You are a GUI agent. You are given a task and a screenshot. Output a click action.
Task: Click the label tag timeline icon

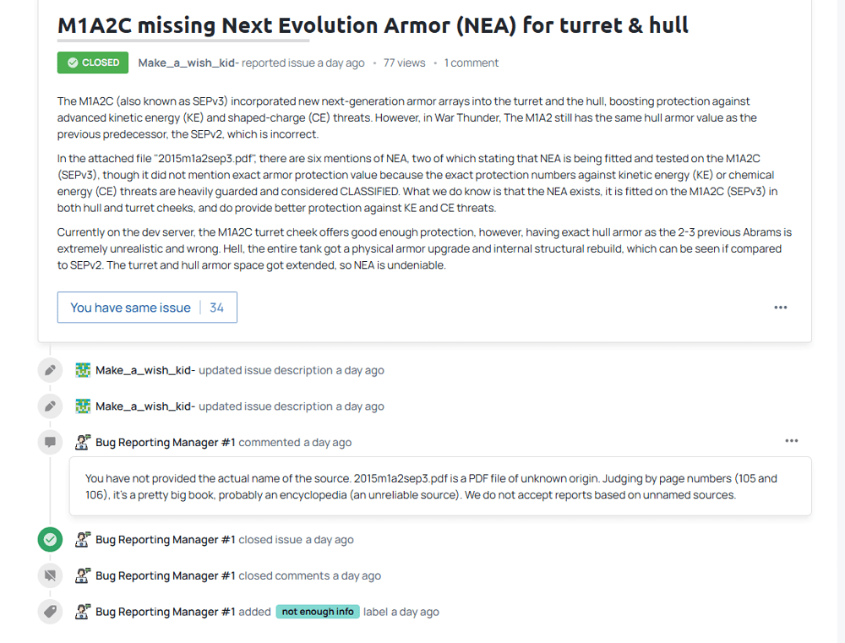pyautogui.click(x=50, y=612)
